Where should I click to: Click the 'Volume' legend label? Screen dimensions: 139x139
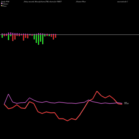pyautogui.click(x=5, y=4)
